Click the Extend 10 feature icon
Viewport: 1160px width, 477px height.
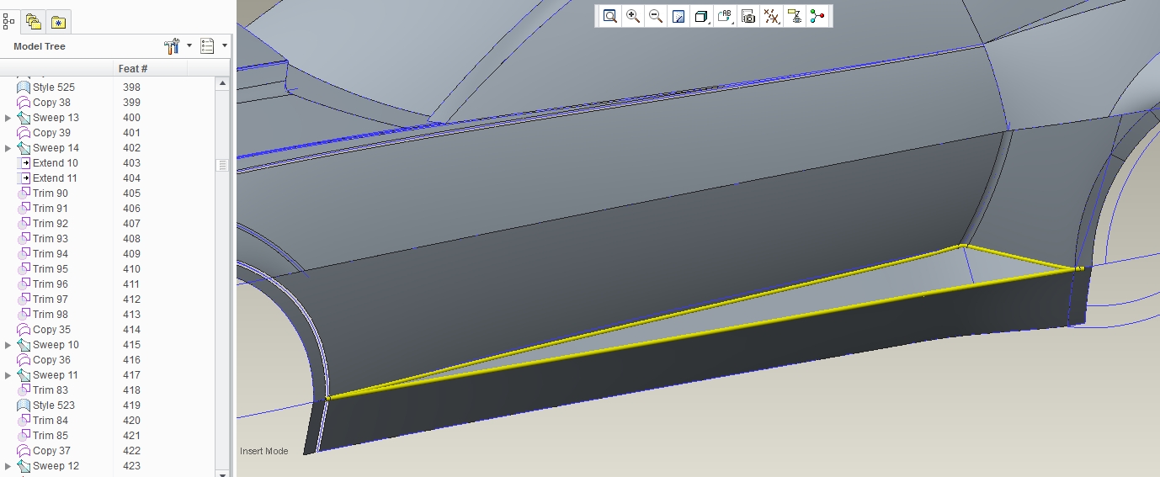pos(24,163)
